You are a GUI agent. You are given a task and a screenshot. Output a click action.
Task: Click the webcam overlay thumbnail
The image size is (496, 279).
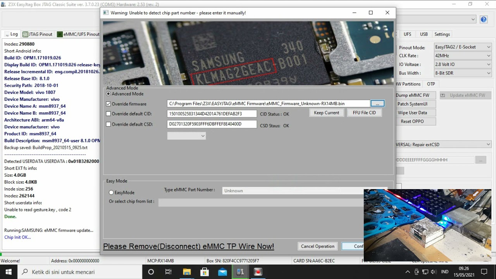(x=427, y=226)
